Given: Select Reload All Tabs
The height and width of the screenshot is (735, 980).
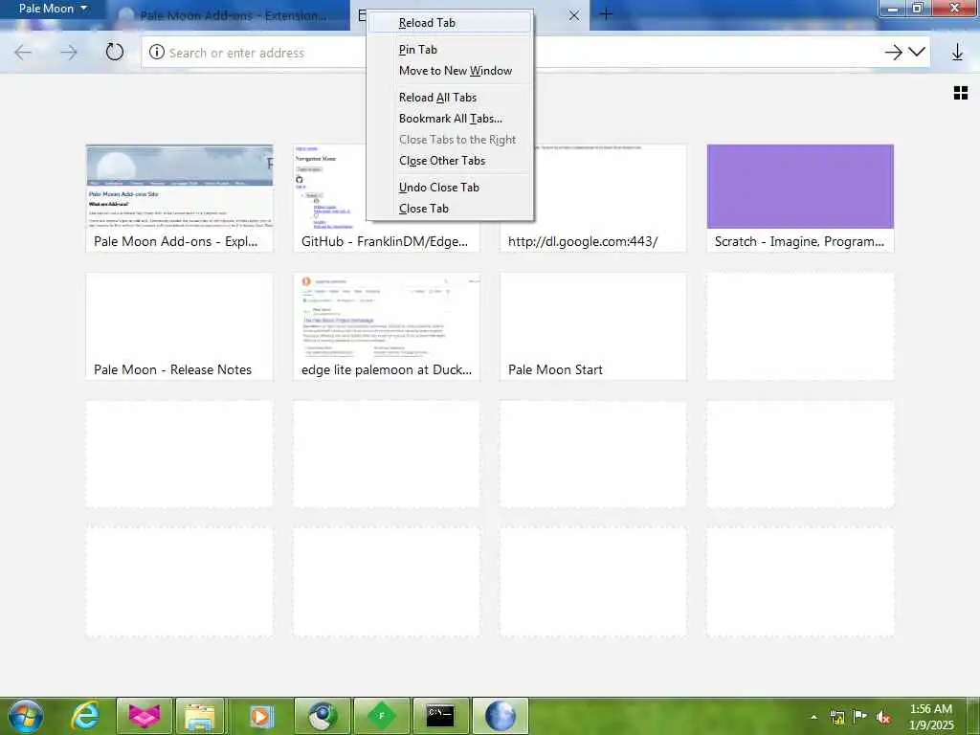Looking at the screenshot, I should coord(450,98).
